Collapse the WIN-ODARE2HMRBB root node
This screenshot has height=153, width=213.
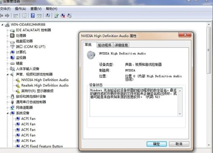(x=2, y=25)
